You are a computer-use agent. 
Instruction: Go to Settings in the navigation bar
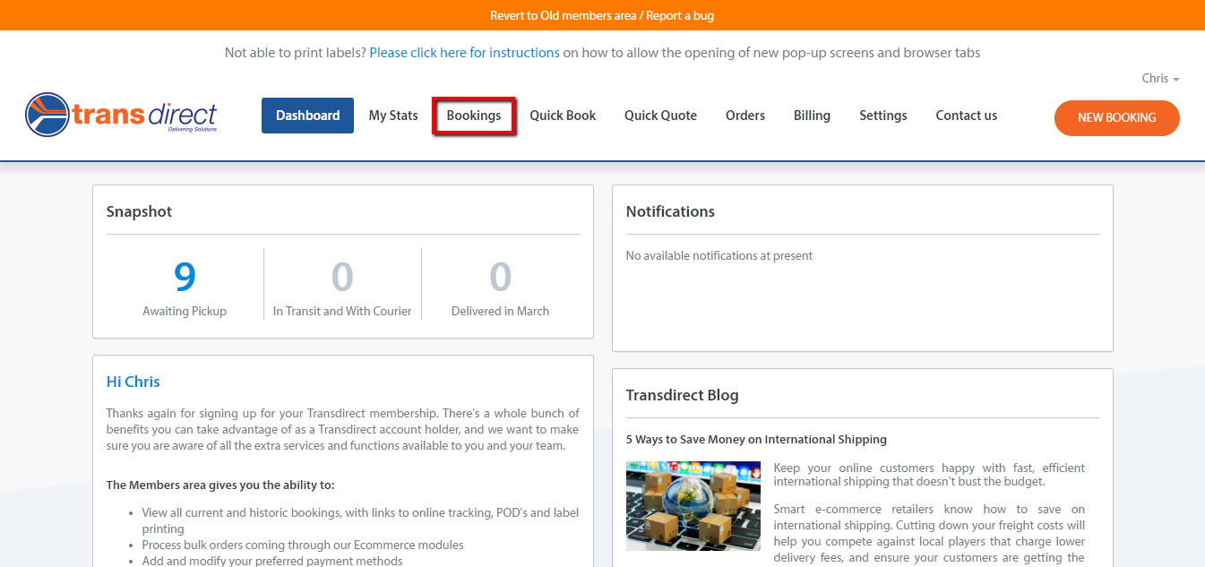883,116
